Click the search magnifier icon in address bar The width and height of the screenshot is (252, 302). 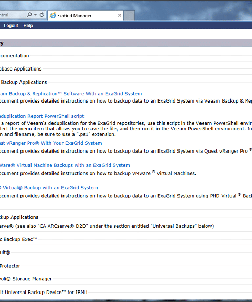[x=29, y=15]
